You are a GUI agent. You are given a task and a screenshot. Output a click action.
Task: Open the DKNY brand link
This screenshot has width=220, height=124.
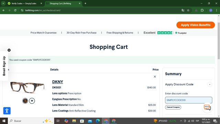coord(57,82)
